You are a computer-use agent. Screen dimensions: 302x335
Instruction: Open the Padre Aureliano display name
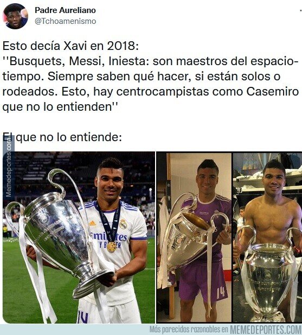point(65,10)
